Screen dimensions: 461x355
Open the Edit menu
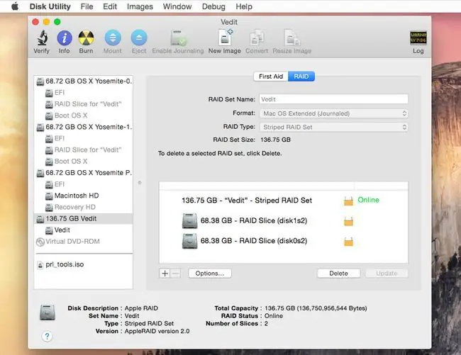(110, 6)
